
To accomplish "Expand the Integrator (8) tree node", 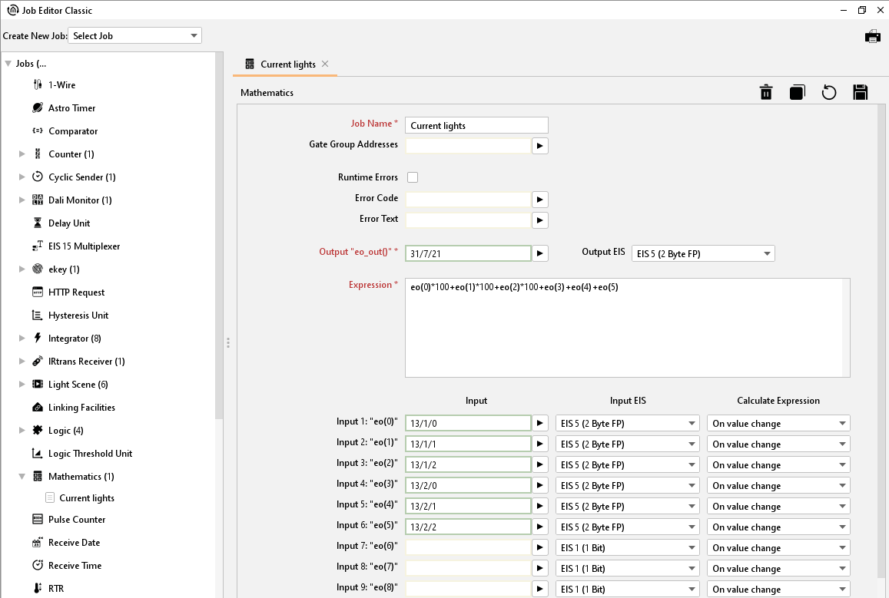I will tap(22, 339).
